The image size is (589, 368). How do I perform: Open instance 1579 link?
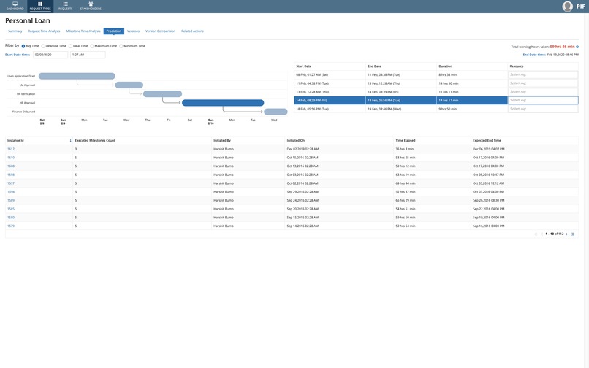tap(11, 226)
